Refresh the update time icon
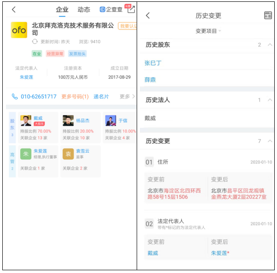The image size is (277, 273). (35, 42)
